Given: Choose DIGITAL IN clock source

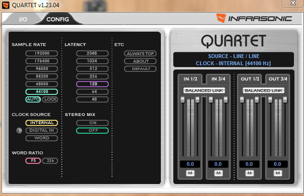Looking at the screenshot, I should (42, 130).
